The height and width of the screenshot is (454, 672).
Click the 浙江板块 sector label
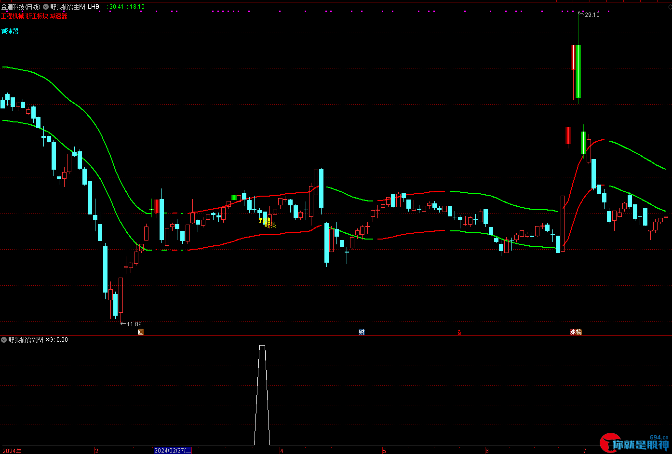click(x=37, y=16)
